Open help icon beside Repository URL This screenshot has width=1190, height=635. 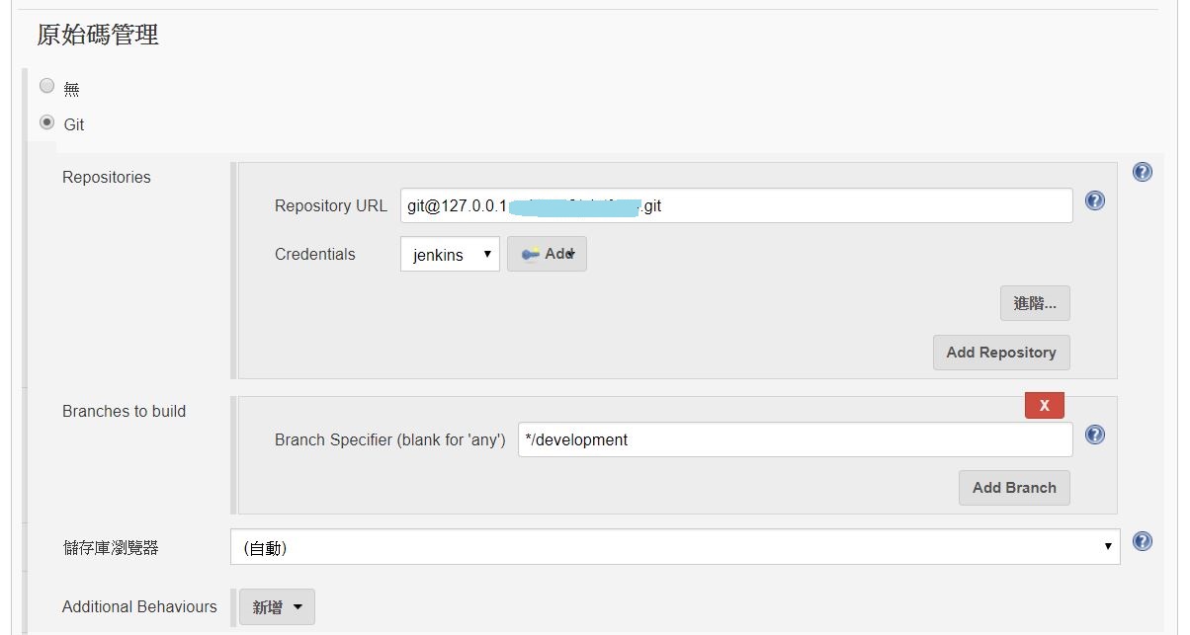(x=1094, y=200)
